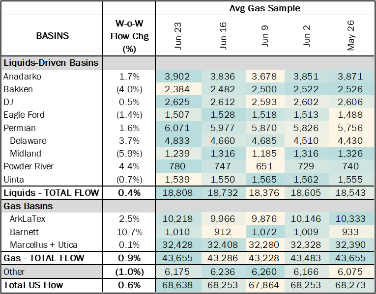Select the Midland row label
This screenshot has height=294, width=376.
point(26,153)
